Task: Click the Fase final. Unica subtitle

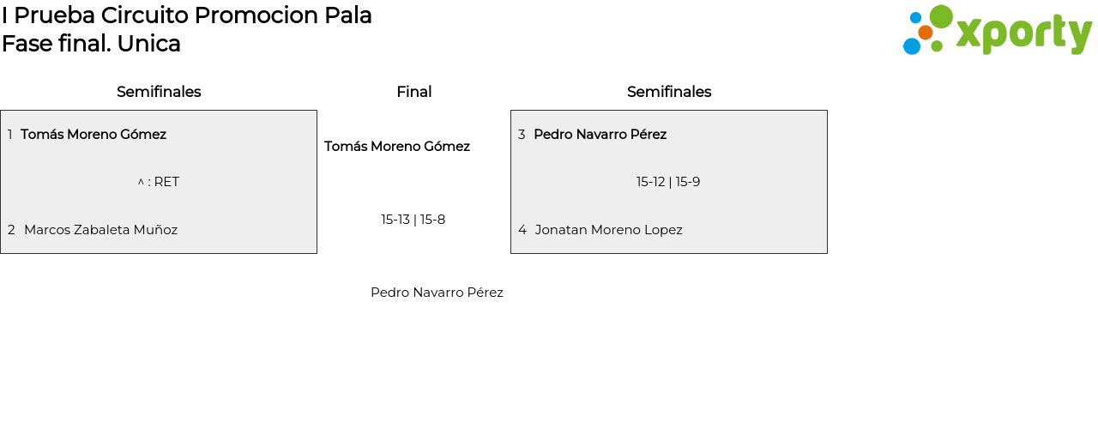Action: (x=91, y=44)
